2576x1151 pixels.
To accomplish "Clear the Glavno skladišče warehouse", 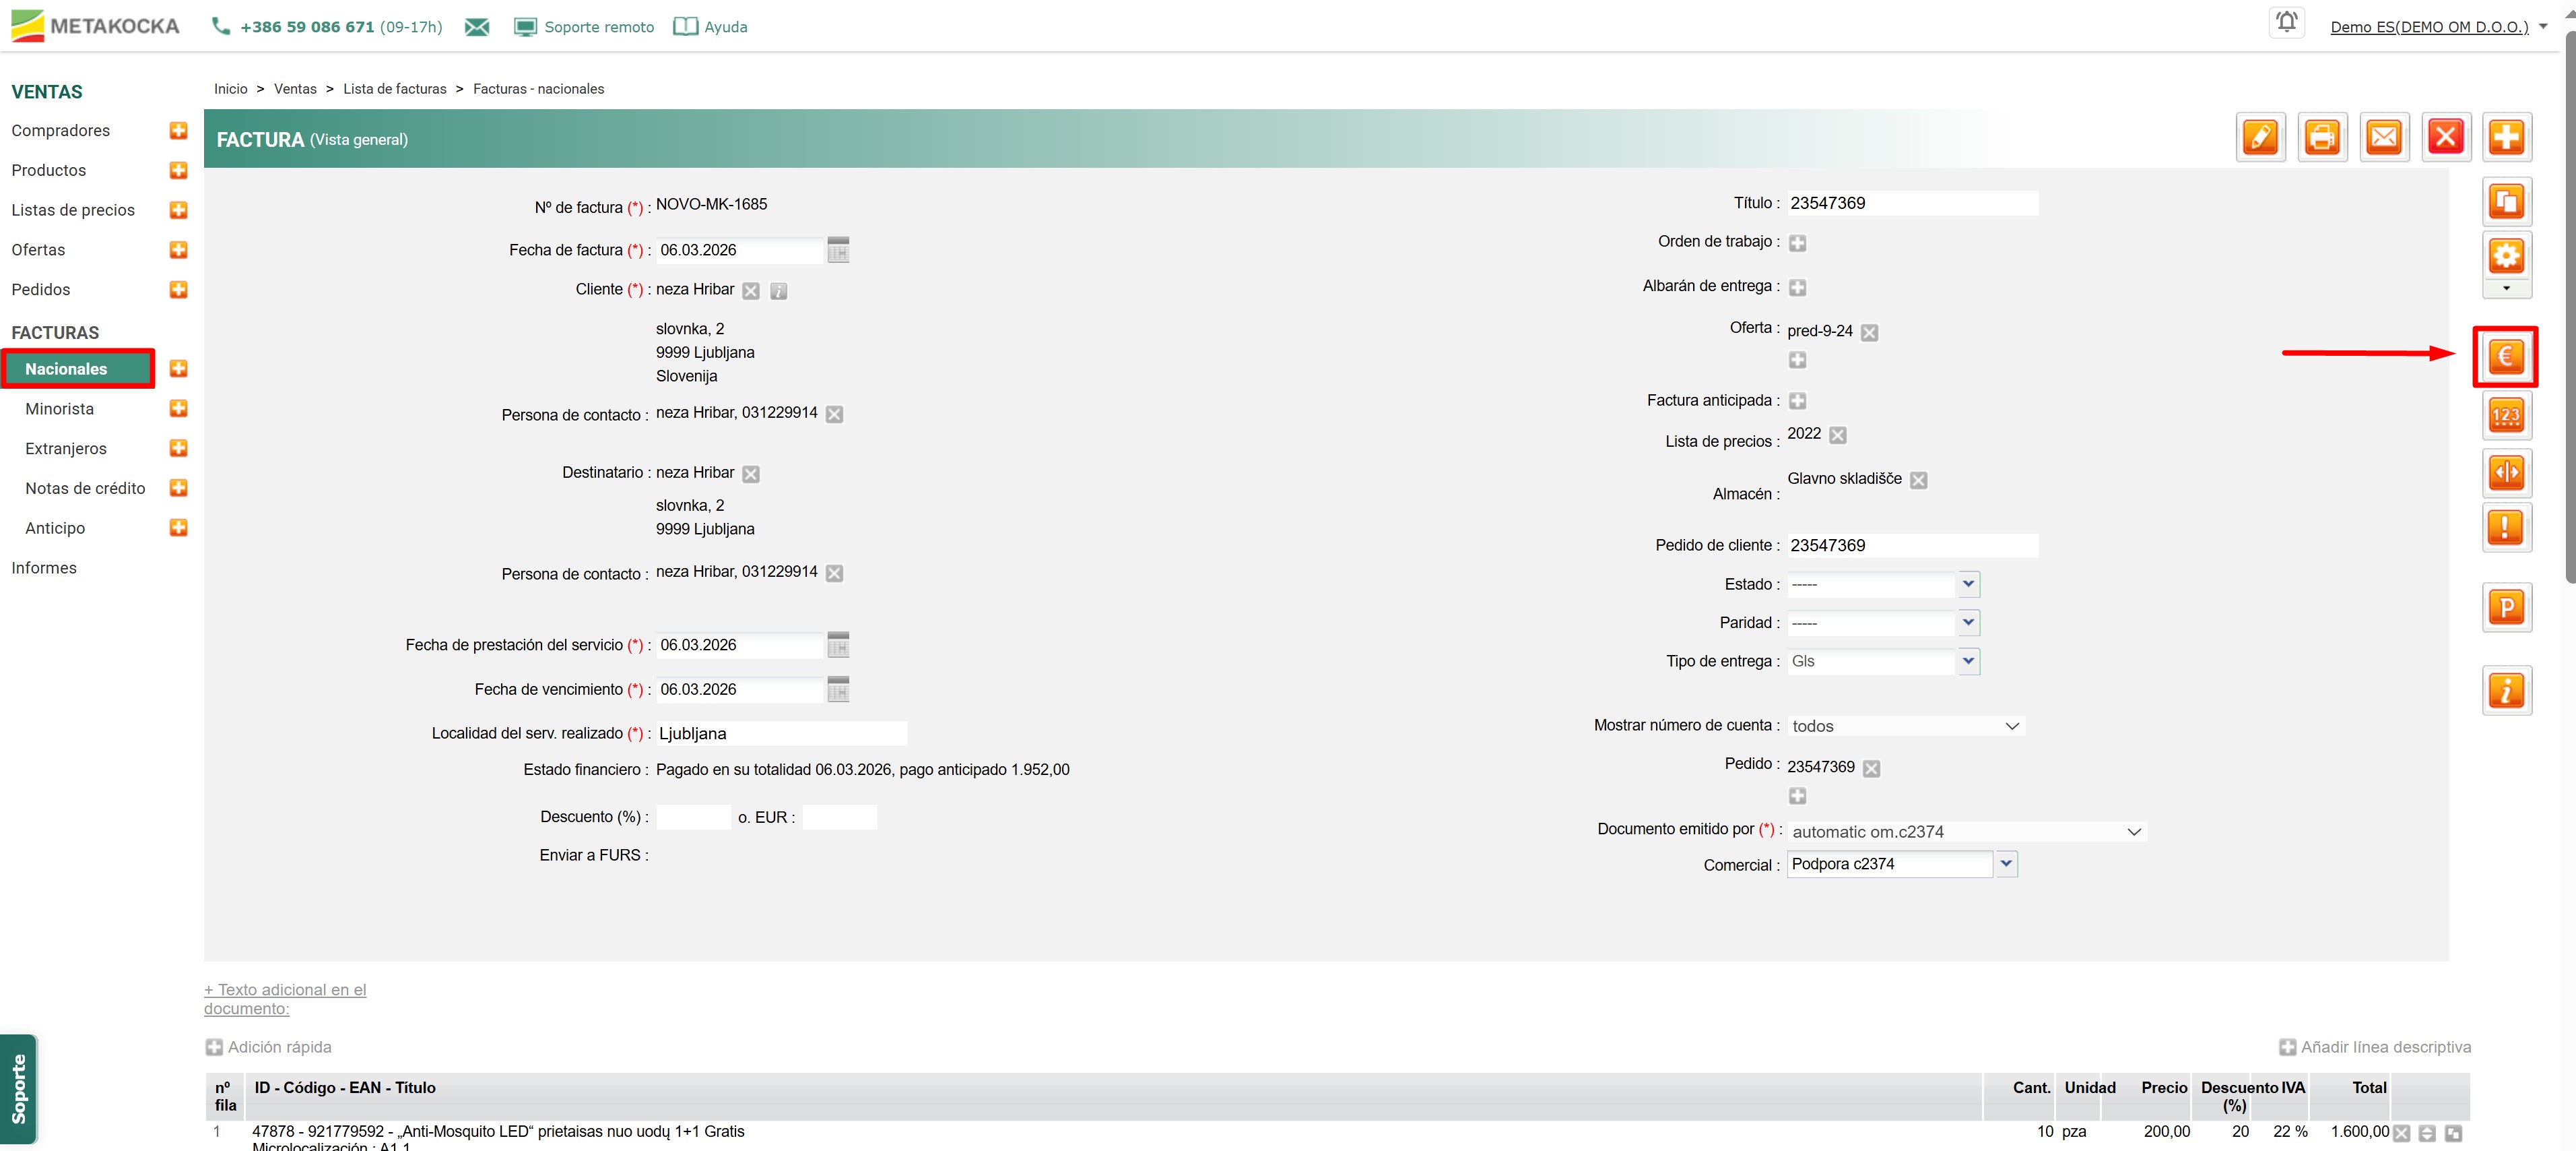I will (1918, 480).
